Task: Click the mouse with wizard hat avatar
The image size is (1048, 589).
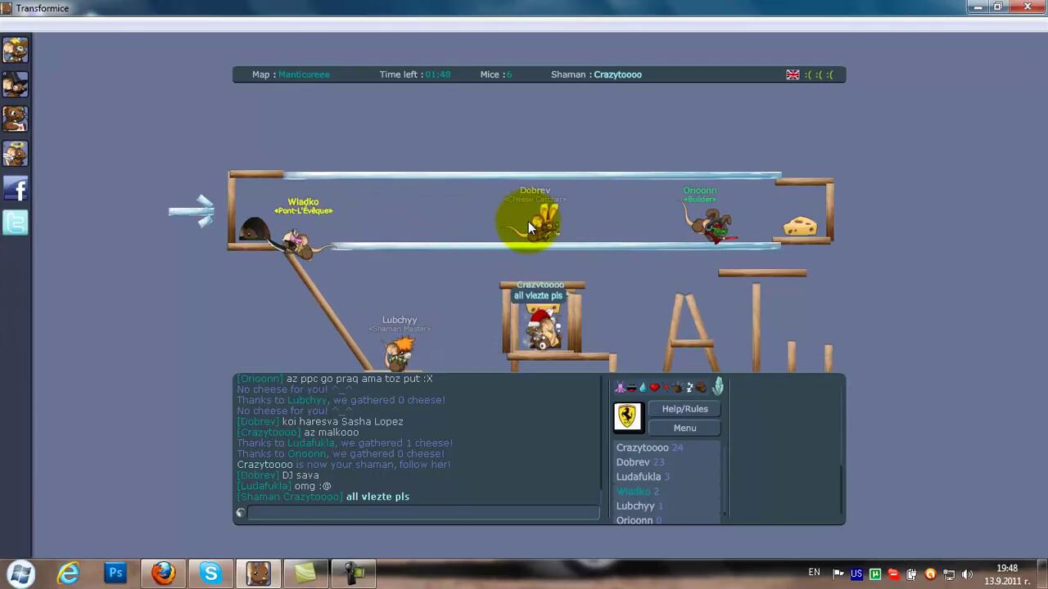Action: [x=16, y=85]
